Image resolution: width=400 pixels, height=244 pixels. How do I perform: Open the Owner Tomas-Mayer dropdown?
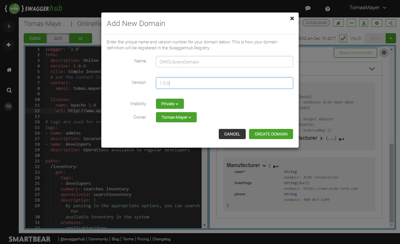pos(176,117)
